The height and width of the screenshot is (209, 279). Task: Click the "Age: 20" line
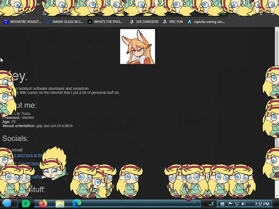[x=9, y=122]
